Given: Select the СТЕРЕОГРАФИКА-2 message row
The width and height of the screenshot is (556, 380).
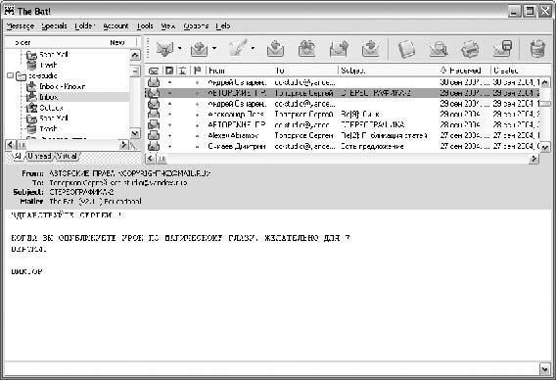Looking at the screenshot, I should click(344, 93).
